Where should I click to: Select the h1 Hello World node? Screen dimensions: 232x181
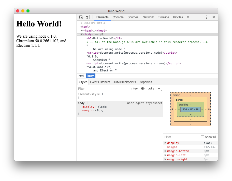point(104,38)
